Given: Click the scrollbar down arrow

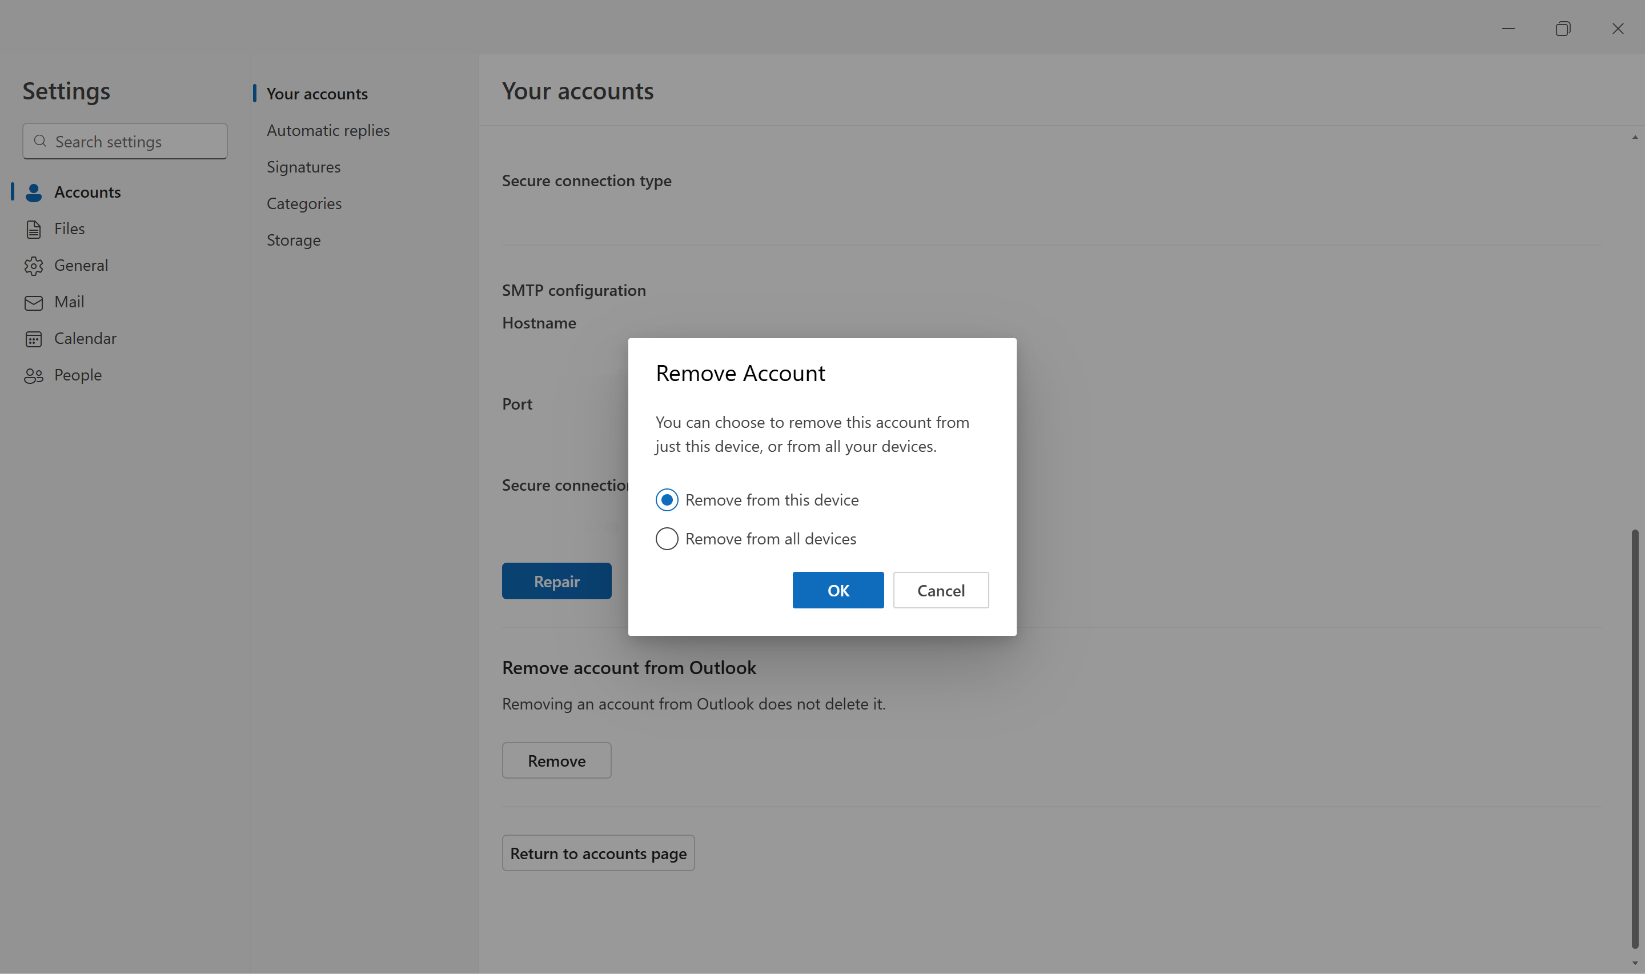Looking at the screenshot, I should point(1635,964).
